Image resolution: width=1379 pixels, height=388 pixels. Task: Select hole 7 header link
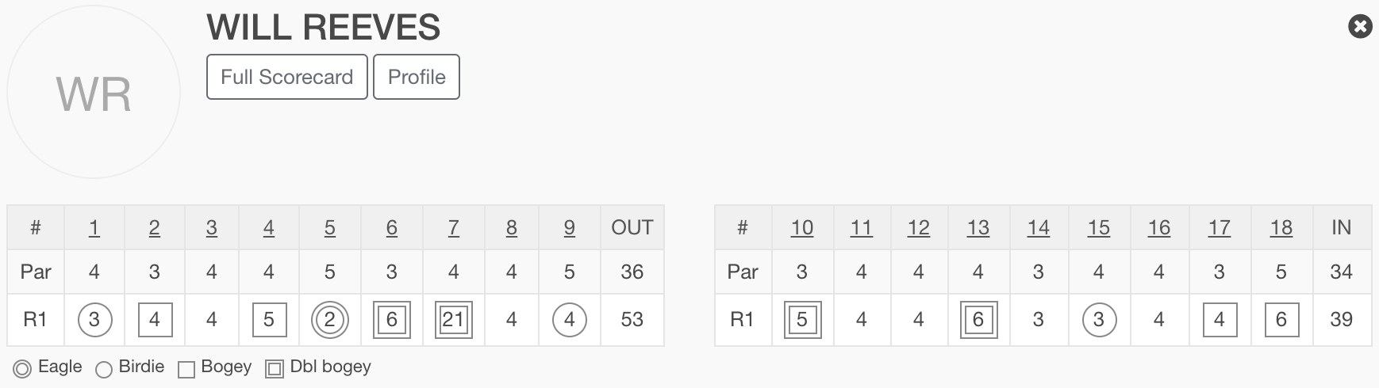pyautogui.click(x=453, y=228)
